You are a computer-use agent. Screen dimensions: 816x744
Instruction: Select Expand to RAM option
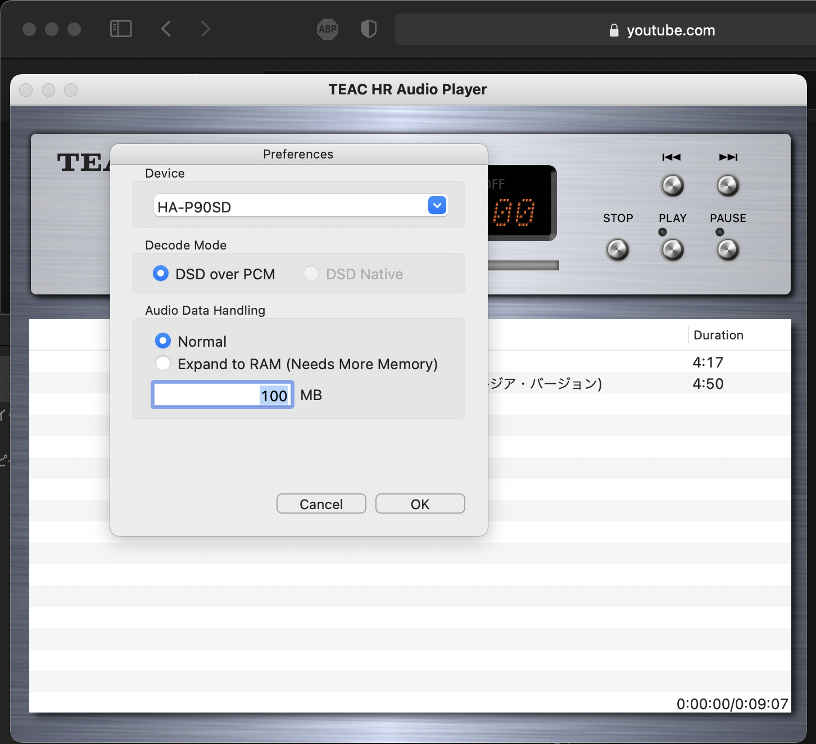pyautogui.click(x=163, y=364)
